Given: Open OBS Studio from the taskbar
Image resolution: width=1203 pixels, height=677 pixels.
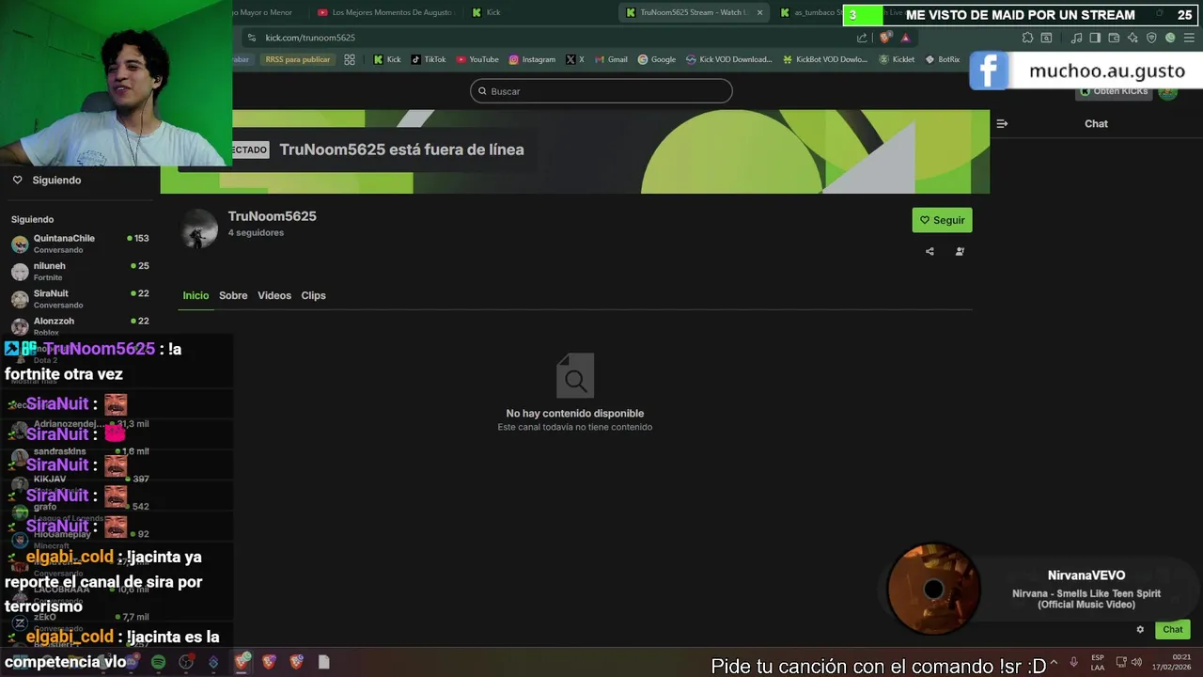Looking at the screenshot, I should (186, 662).
